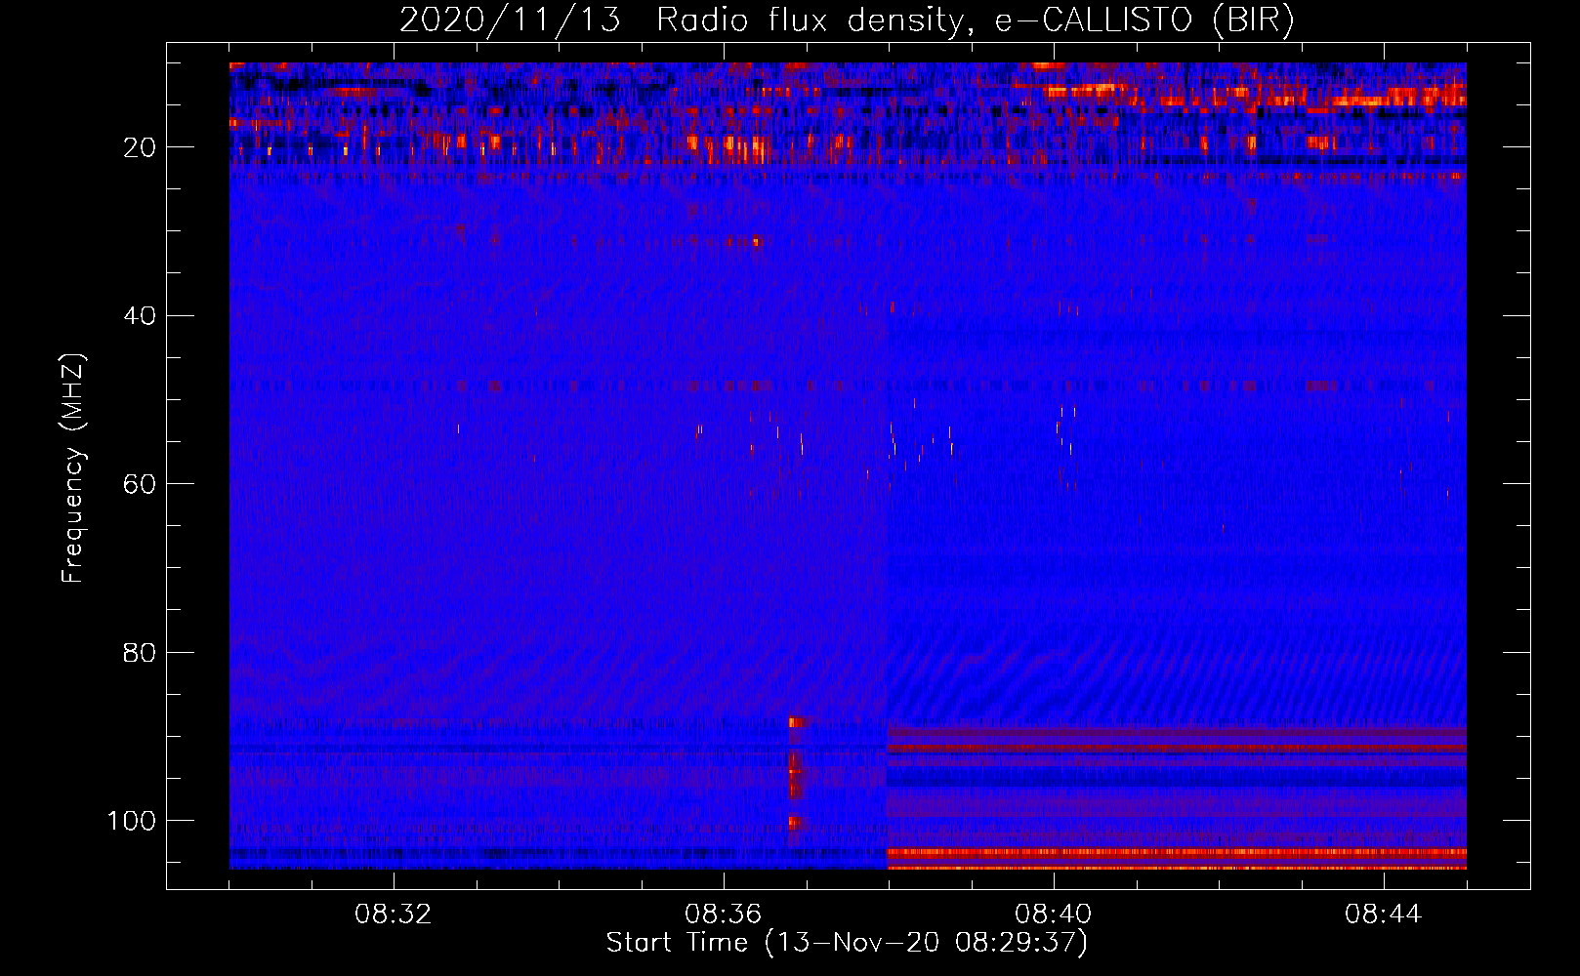Viewport: 1580px width, 976px height.
Task: Click the 80 MHz frequency tick label
Action: pyautogui.click(x=140, y=652)
